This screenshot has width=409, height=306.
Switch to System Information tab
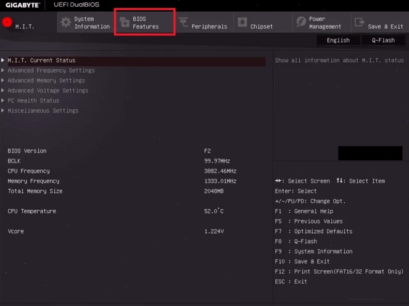pyautogui.click(x=86, y=23)
